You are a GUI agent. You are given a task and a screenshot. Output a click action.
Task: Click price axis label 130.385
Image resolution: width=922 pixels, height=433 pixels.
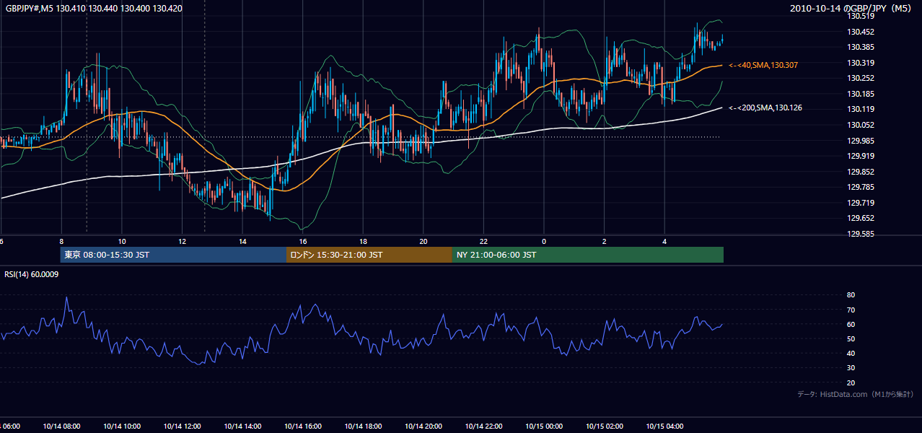point(861,47)
